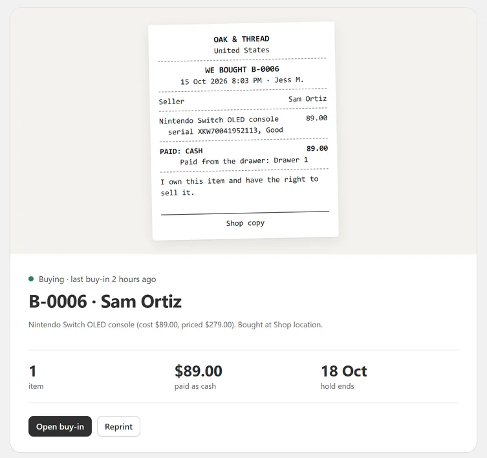Click the $89.00 paid as cash stat
This screenshot has width=487, height=458.
(x=198, y=376)
